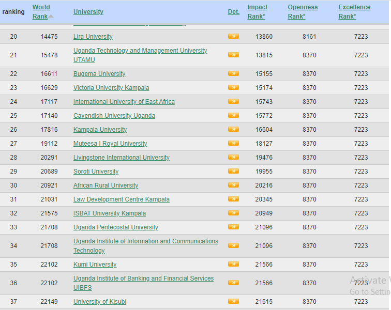Select impact rank value 20949
391x310 pixels.
pos(264,213)
